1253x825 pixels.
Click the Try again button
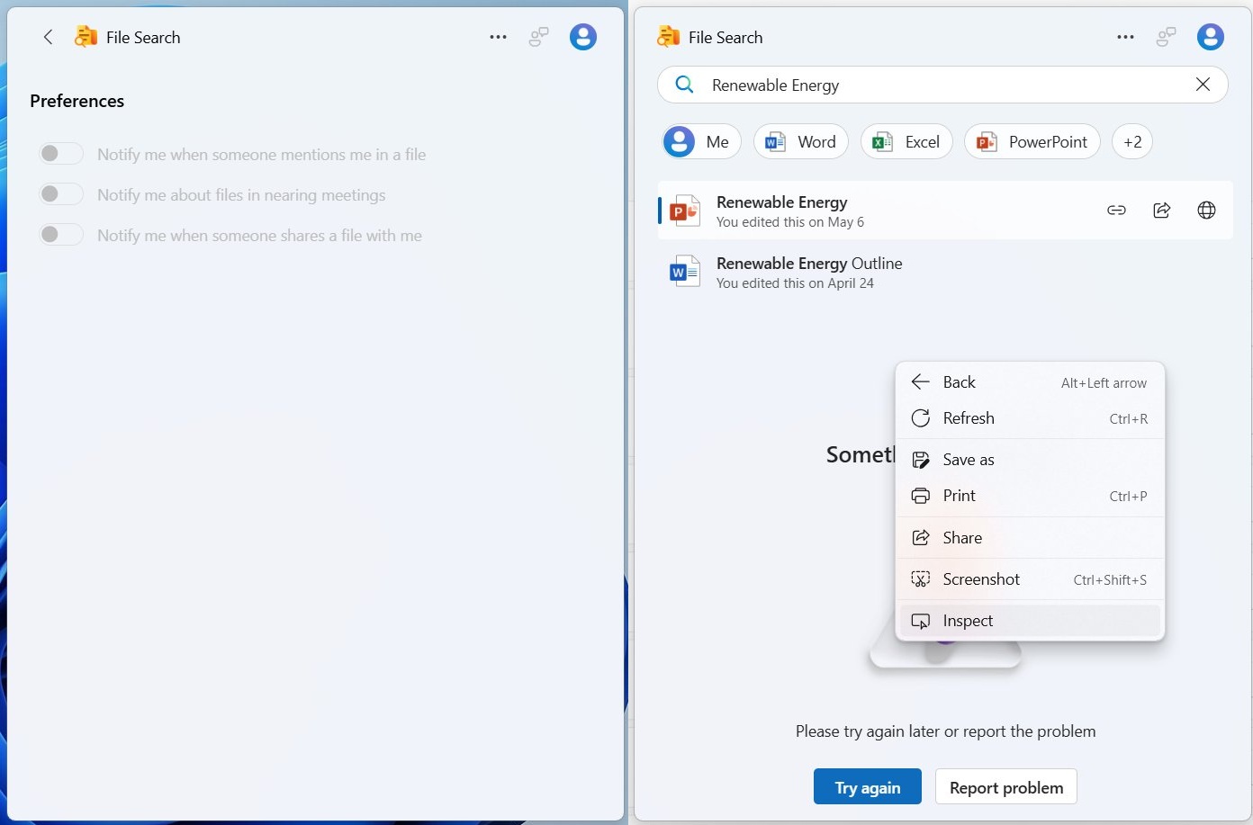tap(868, 786)
